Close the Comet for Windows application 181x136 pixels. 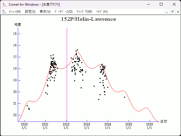click(x=174, y=4)
